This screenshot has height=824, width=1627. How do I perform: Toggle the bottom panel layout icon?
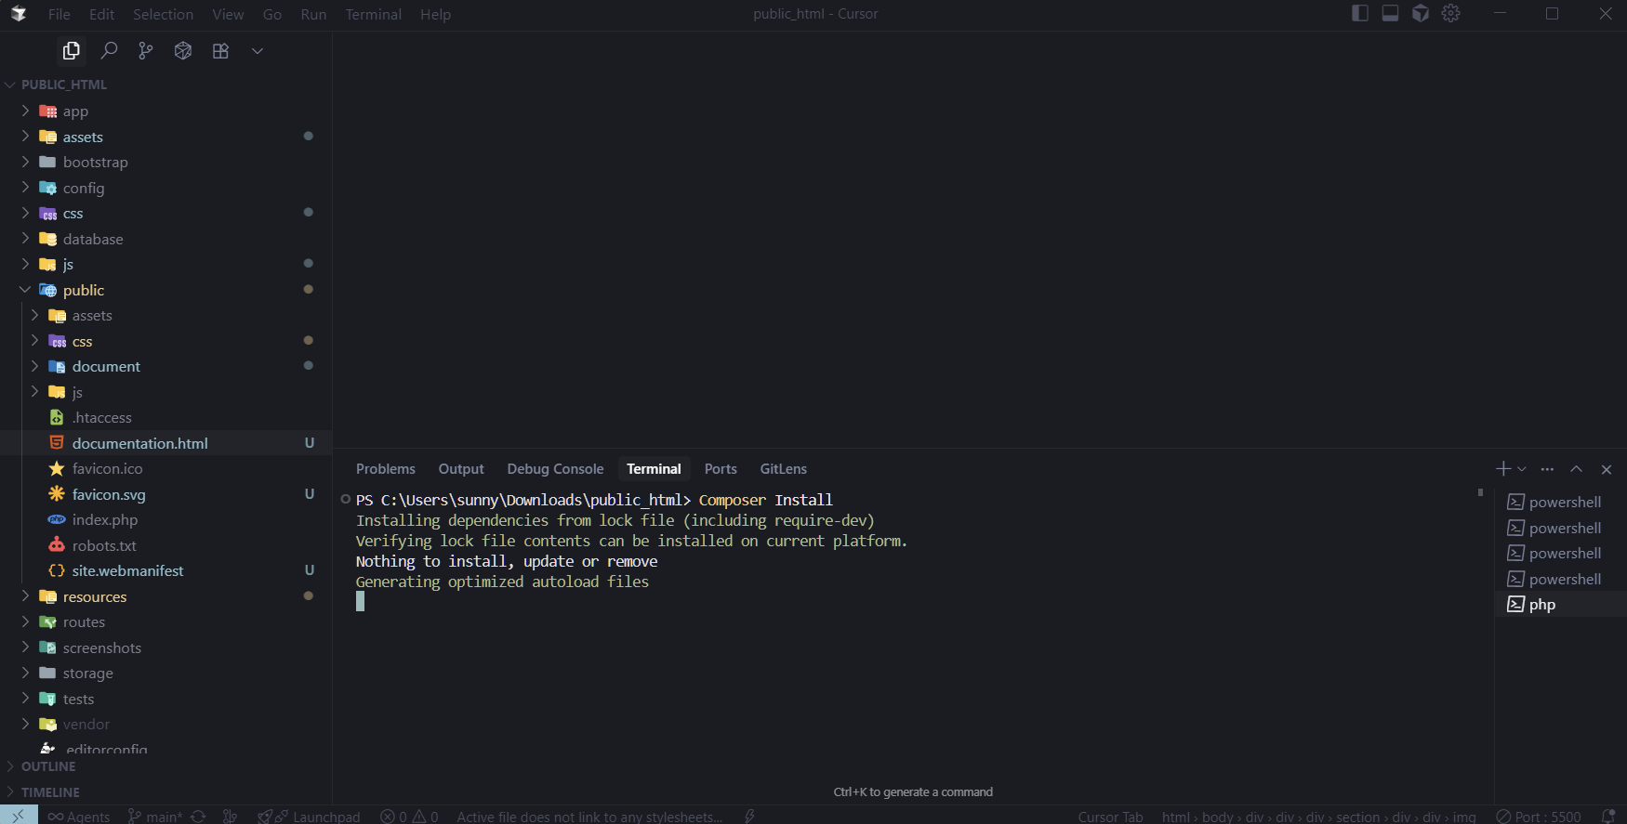(x=1390, y=13)
